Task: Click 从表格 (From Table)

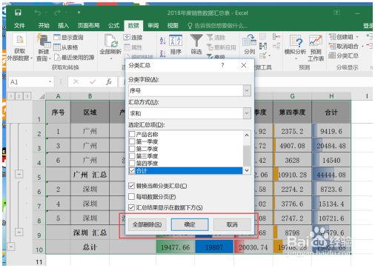Action: click(x=66, y=47)
